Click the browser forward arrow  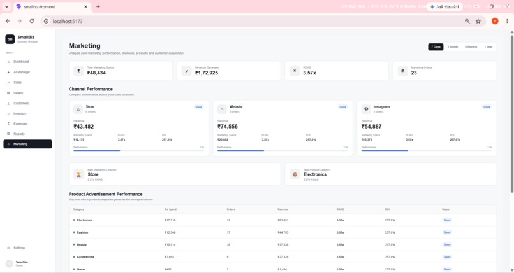click(x=20, y=21)
